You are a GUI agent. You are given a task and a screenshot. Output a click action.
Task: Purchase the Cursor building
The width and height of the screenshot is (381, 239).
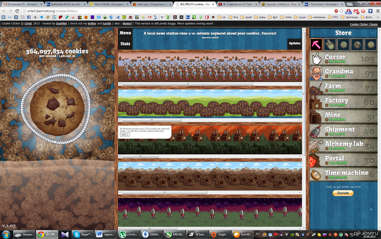point(343,59)
